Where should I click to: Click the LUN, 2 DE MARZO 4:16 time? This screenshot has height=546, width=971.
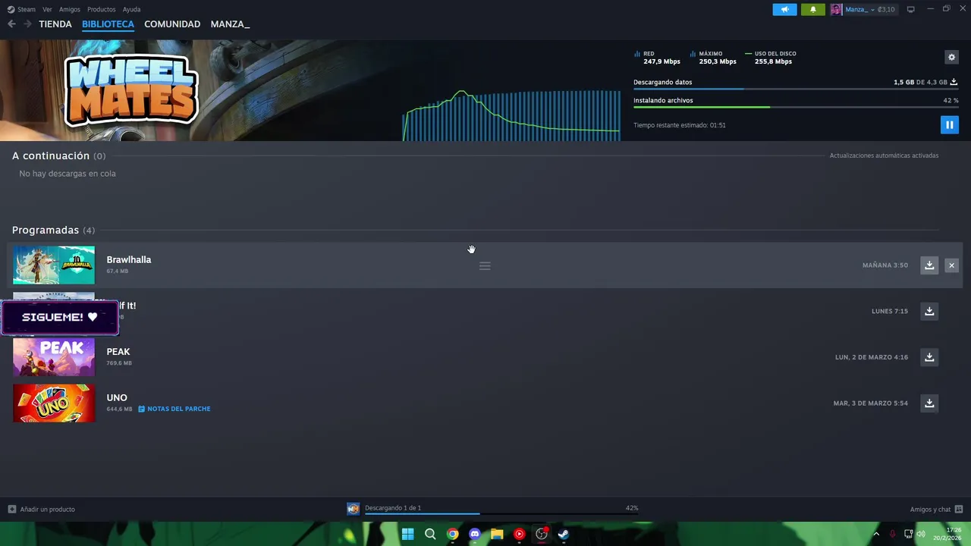[872, 357]
